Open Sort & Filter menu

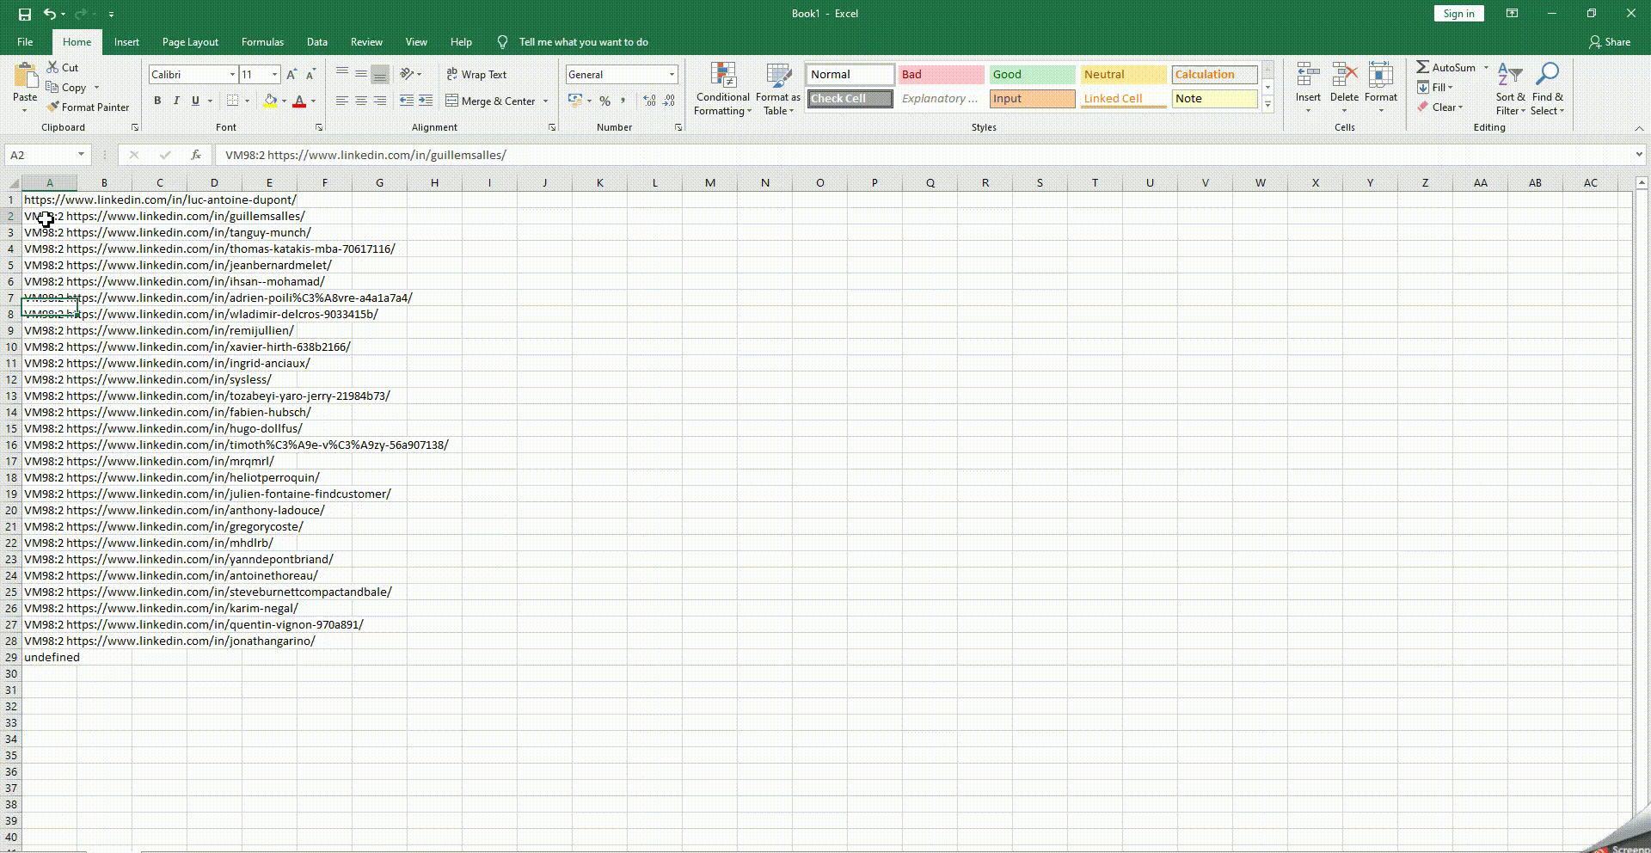(x=1510, y=89)
